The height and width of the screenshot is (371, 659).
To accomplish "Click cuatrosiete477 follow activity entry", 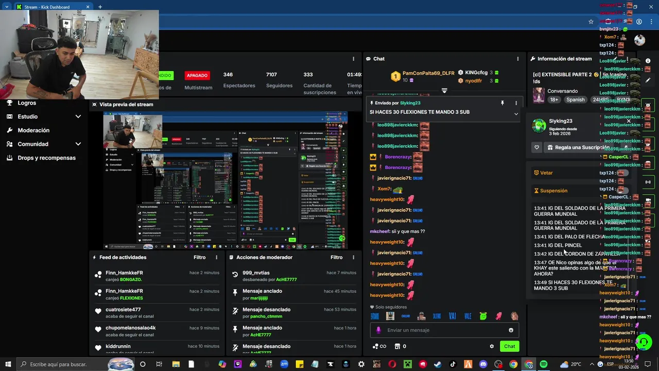I will (x=157, y=313).
